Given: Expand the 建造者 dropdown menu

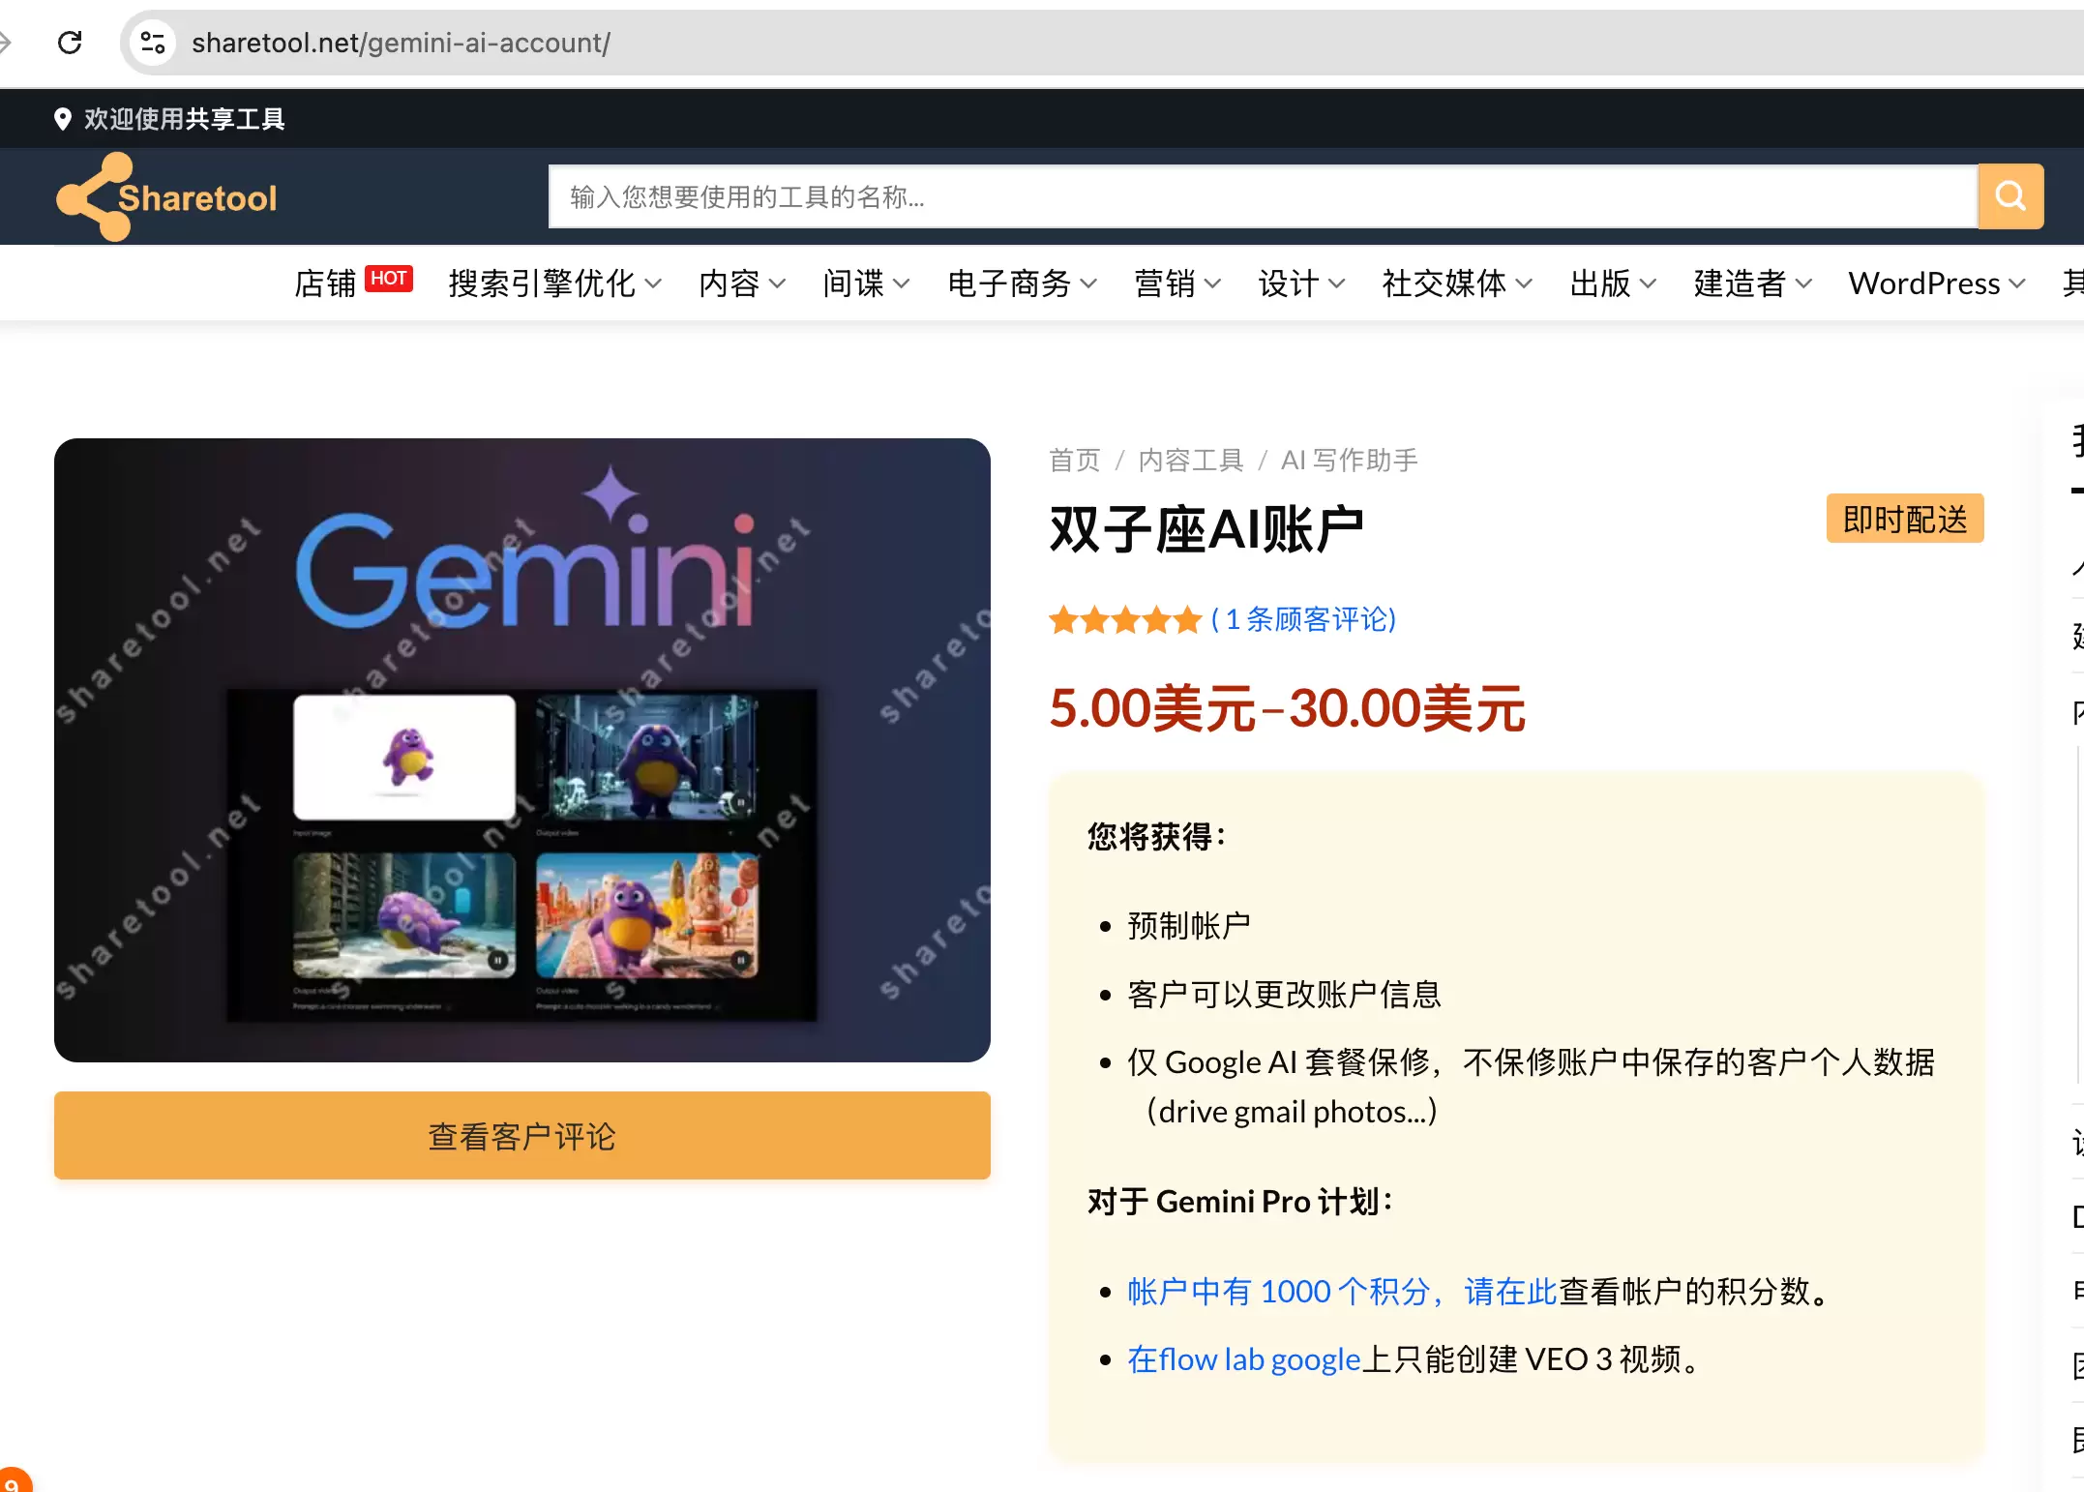Looking at the screenshot, I should (1752, 283).
